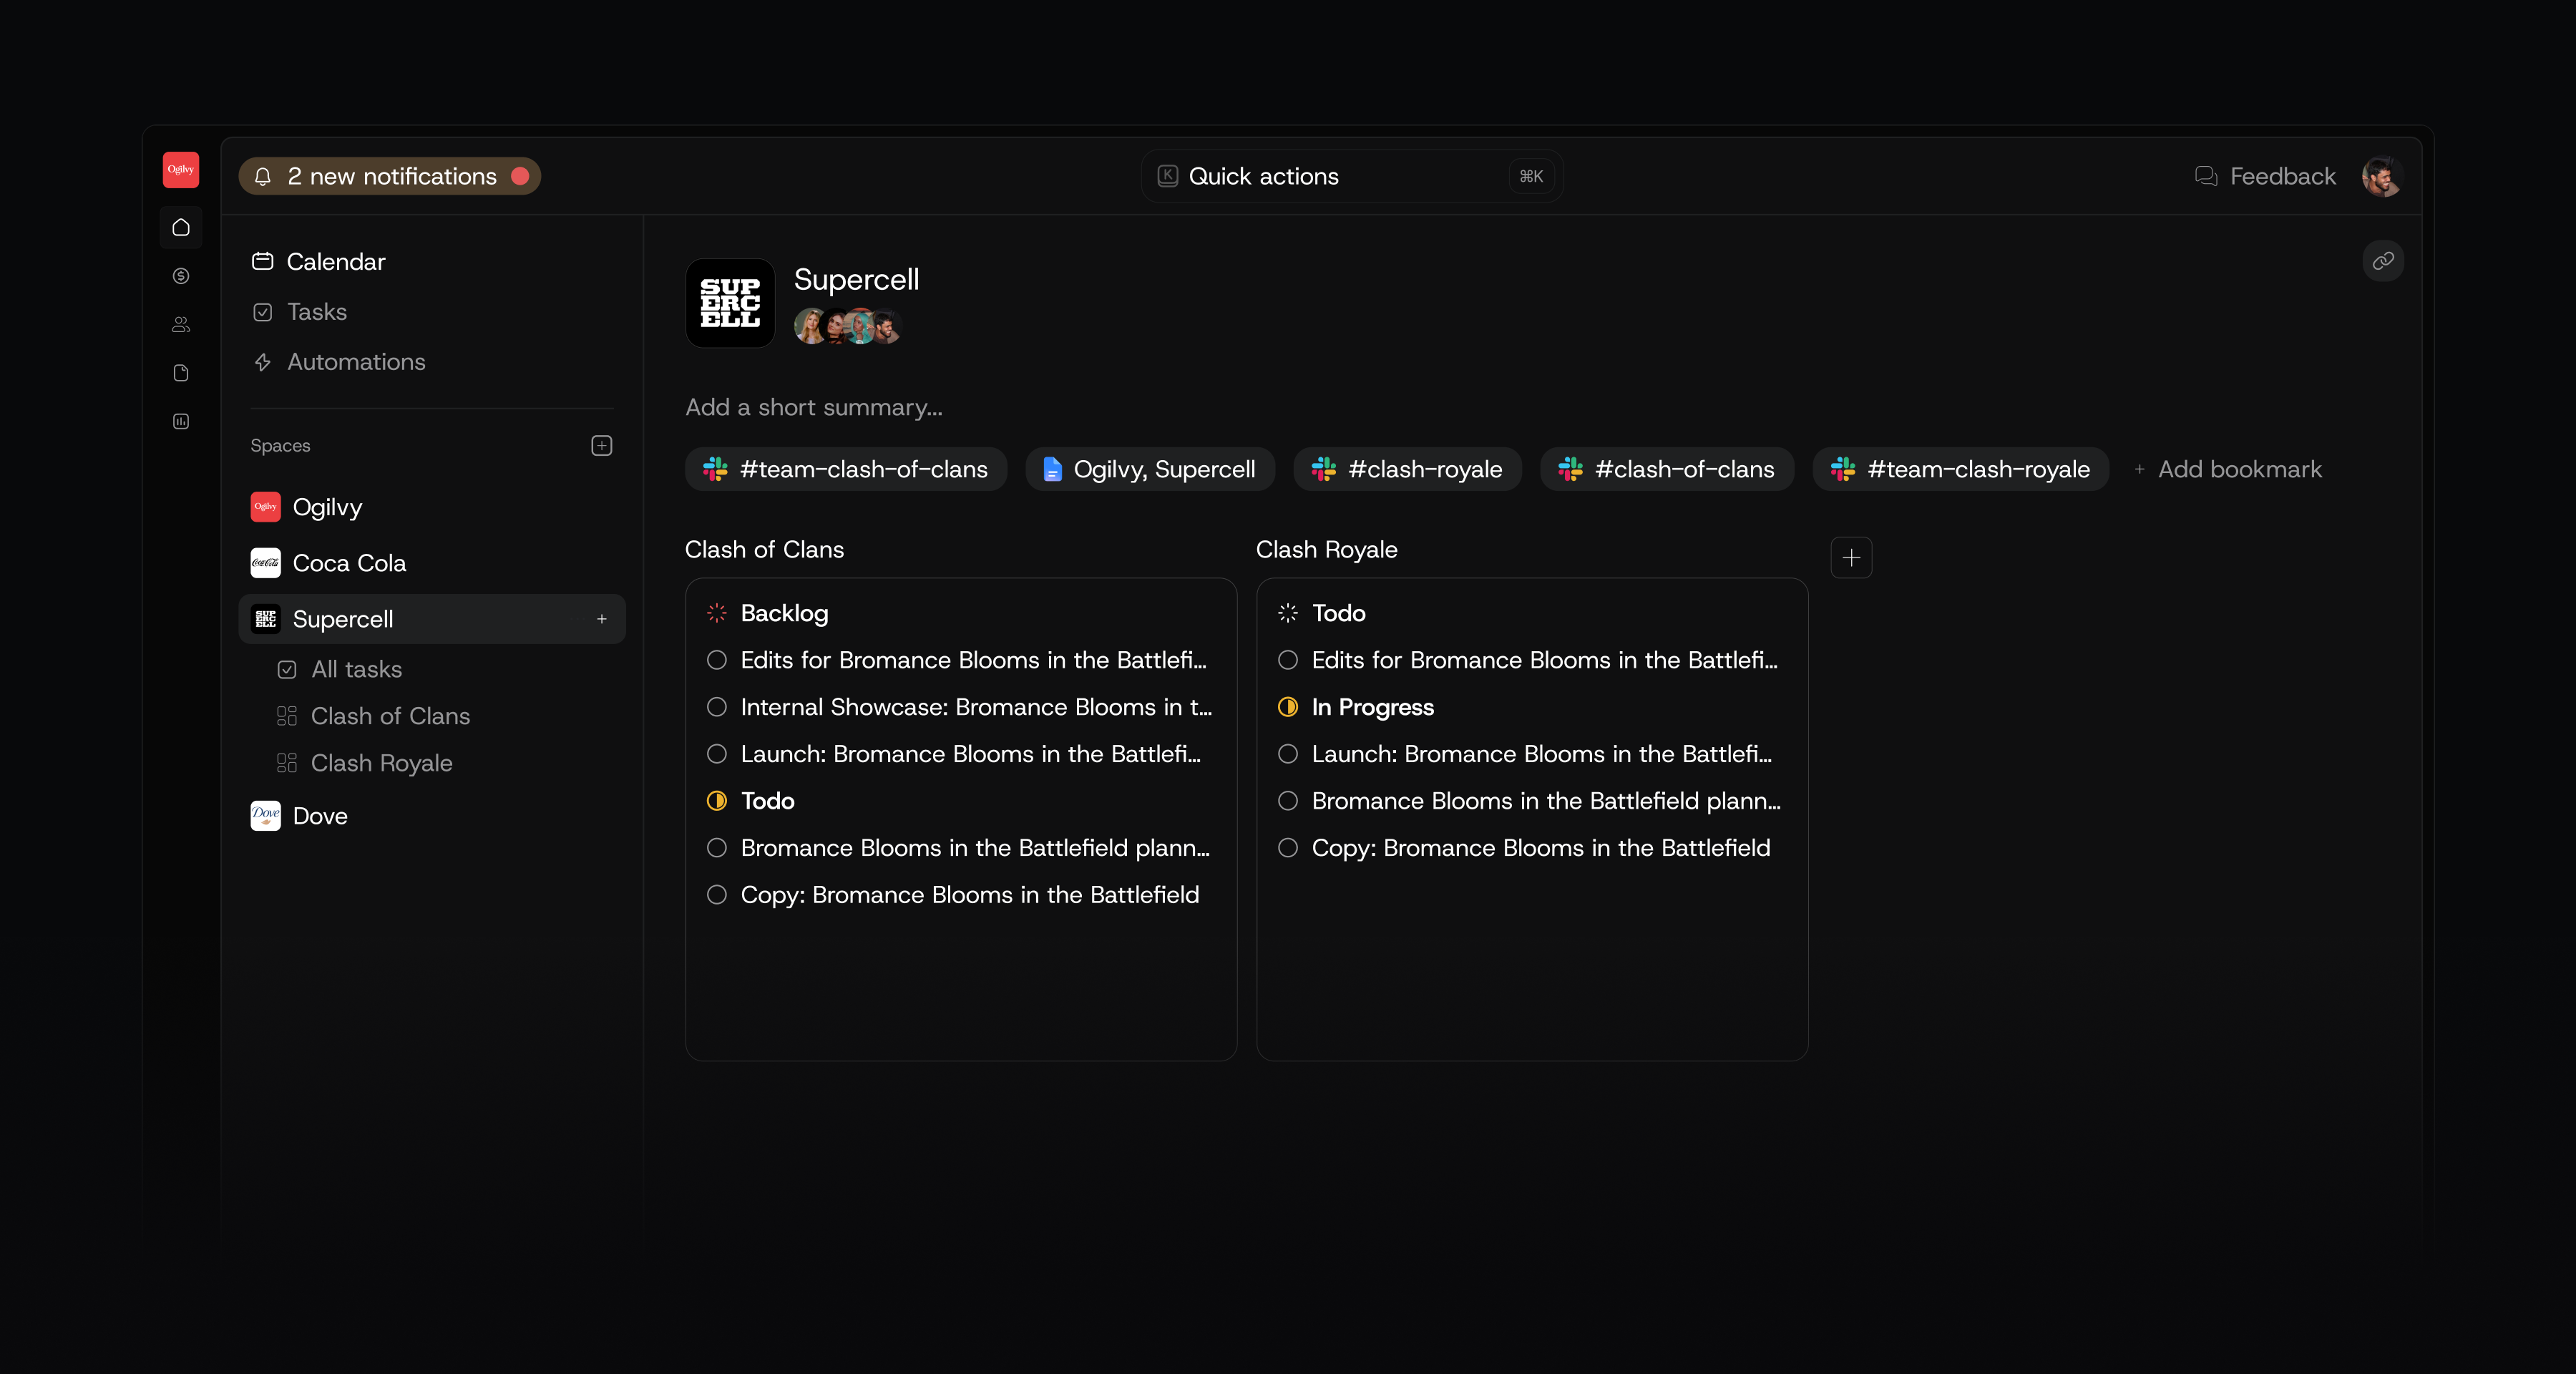Image resolution: width=2576 pixels, height=1374 pixels.
Task: Open Copy: Bromance Blooms task in Clash Royale
Action: [1541, 848]
